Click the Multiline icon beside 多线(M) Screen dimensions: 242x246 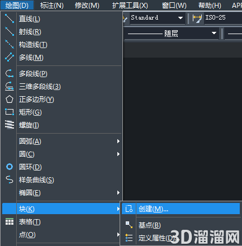pos(10,57)
